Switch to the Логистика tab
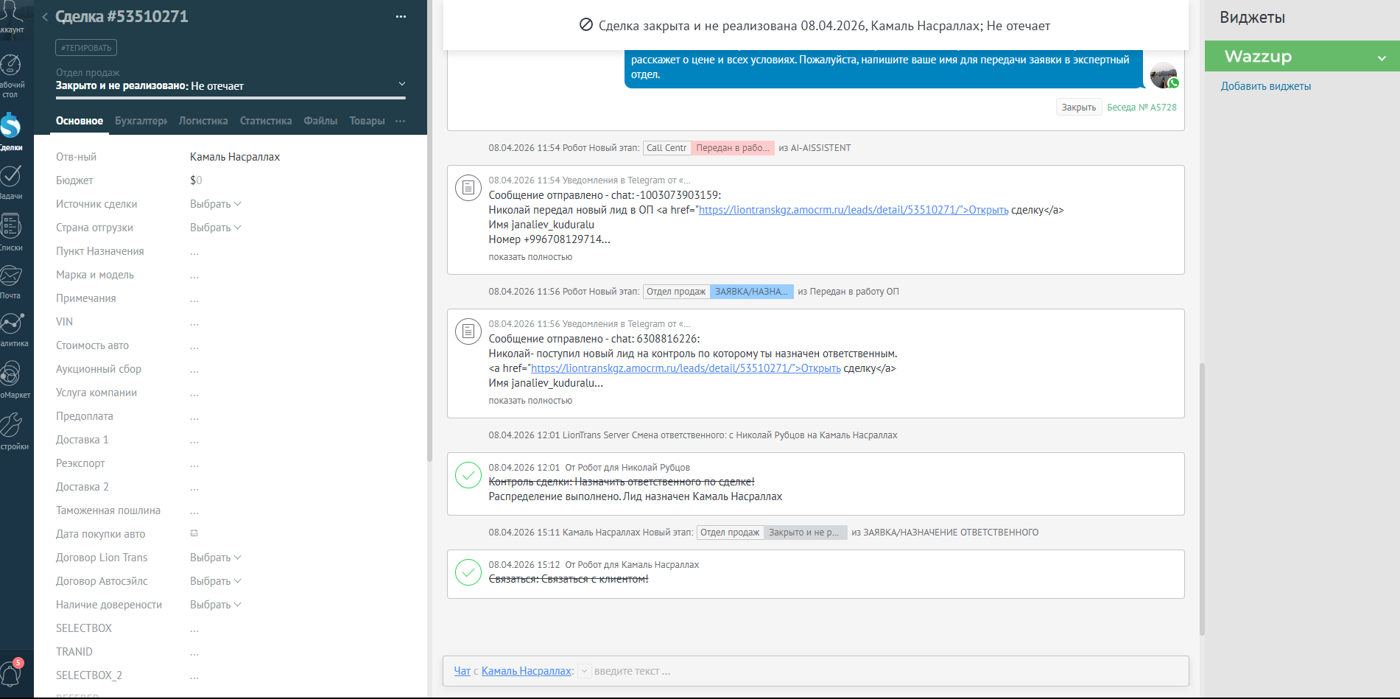 tap(203, 121)
